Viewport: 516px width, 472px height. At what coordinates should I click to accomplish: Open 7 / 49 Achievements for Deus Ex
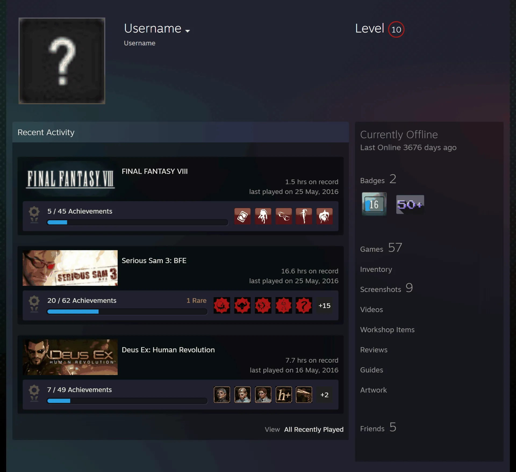point(80,390)
